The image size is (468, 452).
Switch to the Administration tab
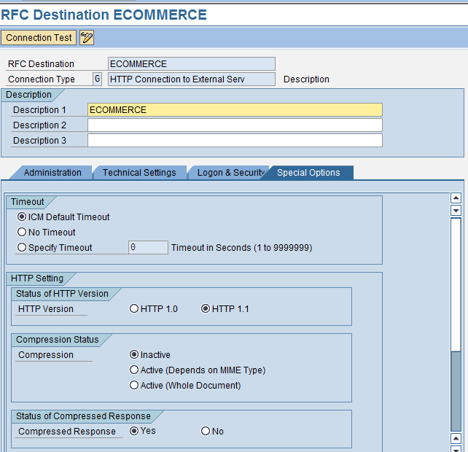tap(52, 173)
